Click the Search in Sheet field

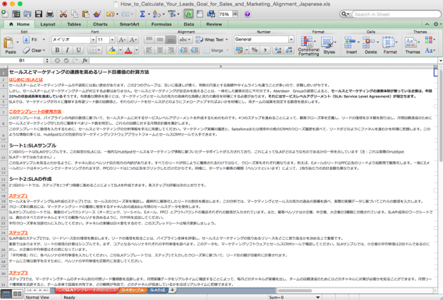click(396, 14)
